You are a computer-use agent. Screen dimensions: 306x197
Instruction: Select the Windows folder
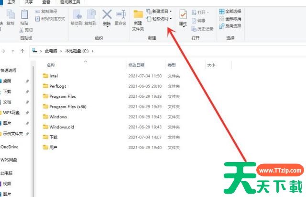(55, 117)
